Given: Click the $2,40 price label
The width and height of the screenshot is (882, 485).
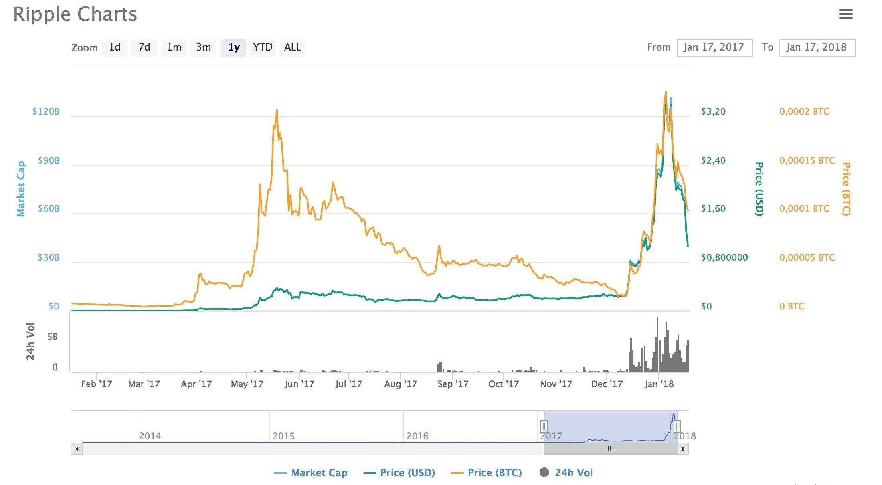Looking at the screenshot, I should [713, 160].
